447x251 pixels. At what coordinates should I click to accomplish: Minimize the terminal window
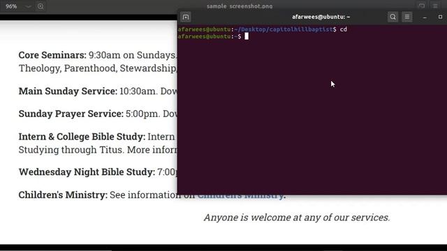click(425, 17)
